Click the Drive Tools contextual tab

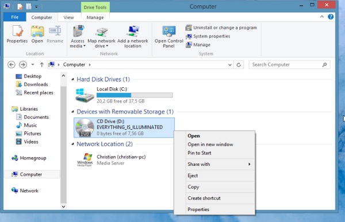pos(95,7)
